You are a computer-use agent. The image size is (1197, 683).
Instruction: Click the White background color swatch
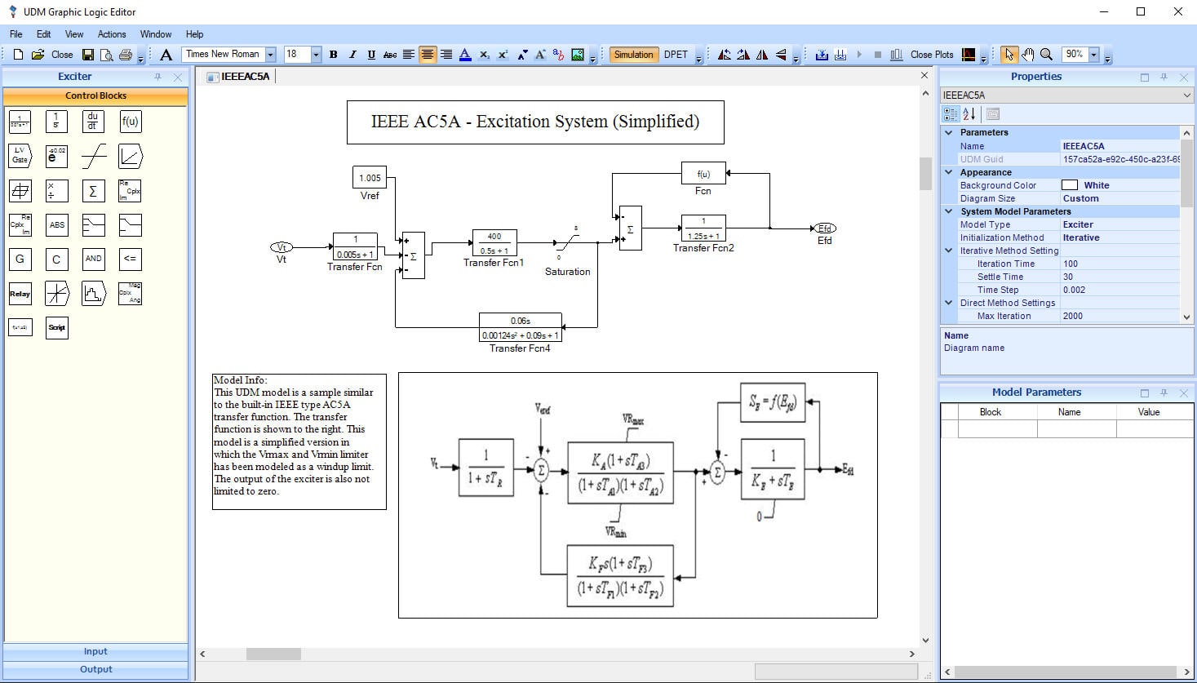tap(1069, 185)
